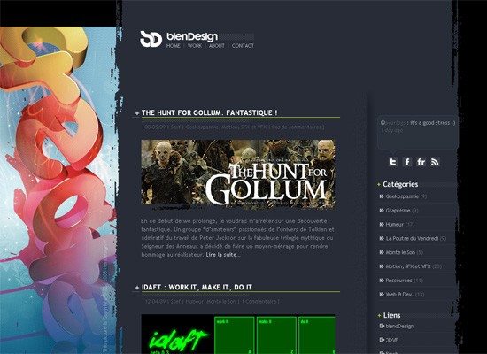The width and height of the screenshot is (487, 354).
Task: Open the RSS feed icon
Action: point(435,162)
